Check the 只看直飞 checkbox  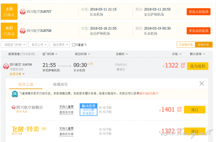click(x=73, y=45)
